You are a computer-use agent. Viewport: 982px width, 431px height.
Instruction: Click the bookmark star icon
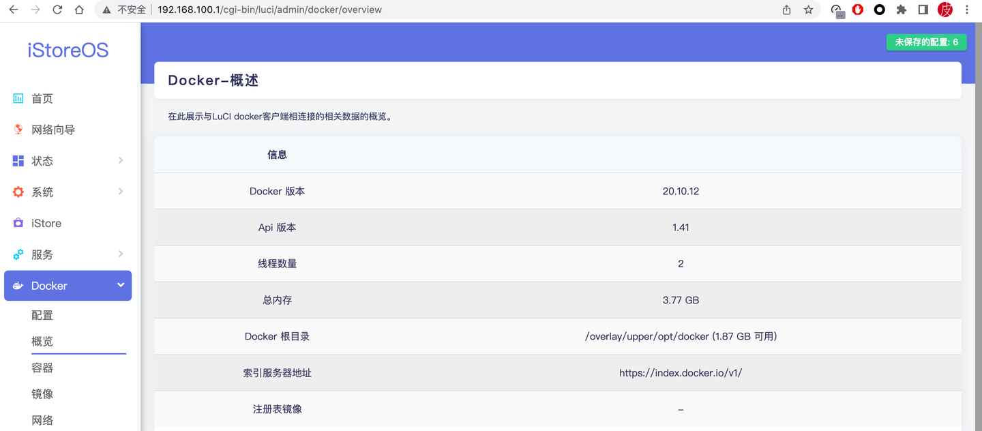[809, 10]
